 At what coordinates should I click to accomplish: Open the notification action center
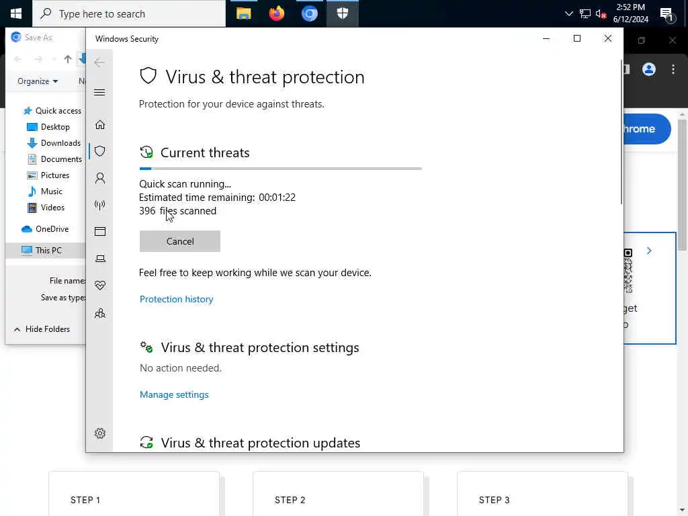pos(667,15)
